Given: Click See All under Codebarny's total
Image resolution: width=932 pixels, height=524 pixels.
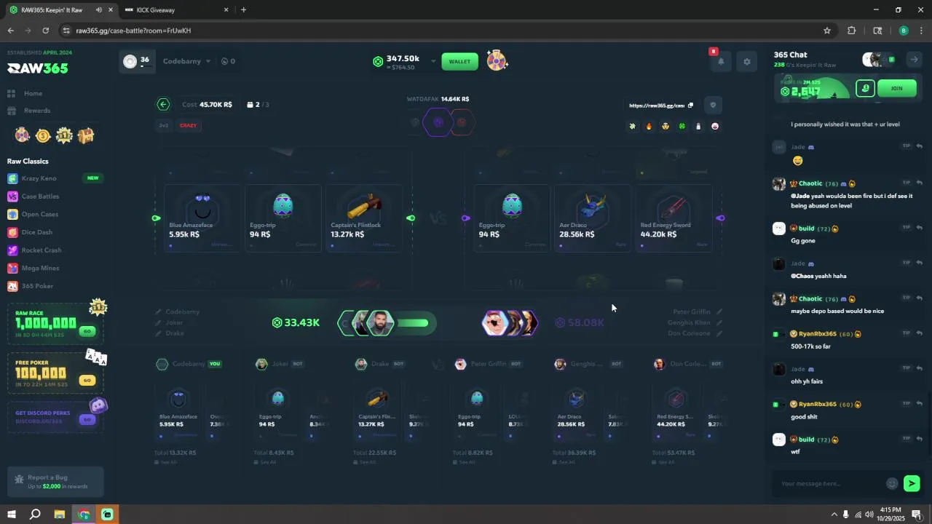Looking at the screenshot, I should tap(165, 462).
